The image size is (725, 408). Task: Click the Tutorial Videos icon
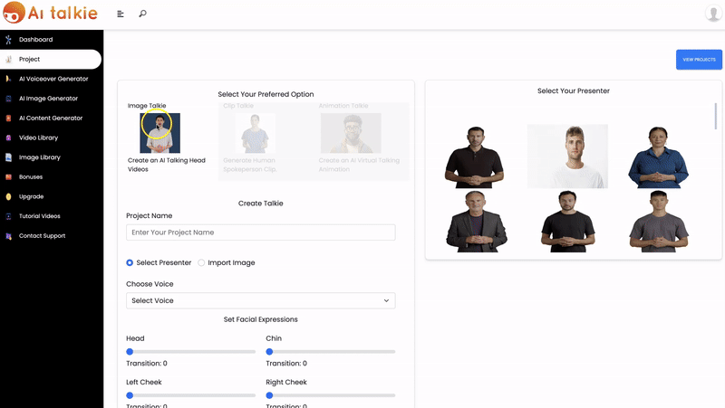click(x=8, y=216)
